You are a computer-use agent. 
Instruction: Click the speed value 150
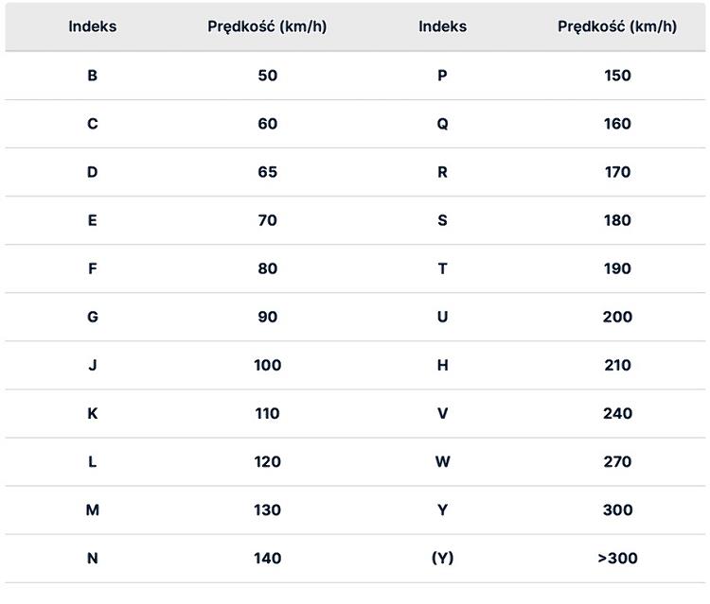click(617, 76)
